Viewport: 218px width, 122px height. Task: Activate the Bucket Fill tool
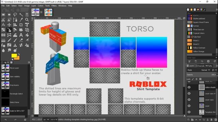pyautogui.click(x=27, y=35)
